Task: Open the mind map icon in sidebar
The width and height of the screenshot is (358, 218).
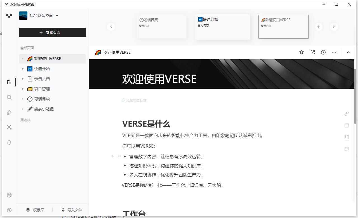Action: tap(9, 127)
